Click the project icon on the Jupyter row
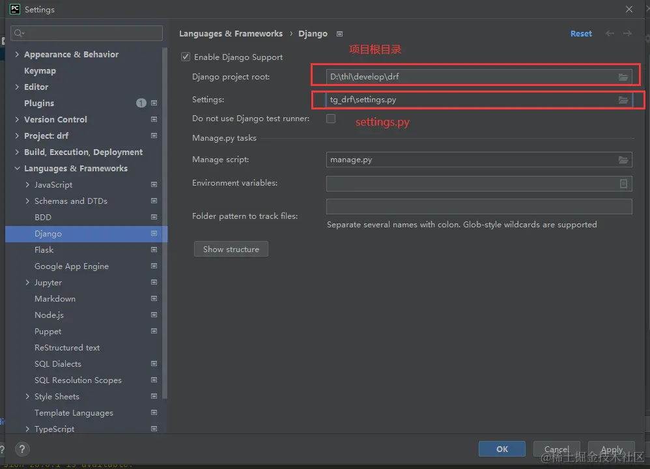Viewport: 650px width, 469px height. [x=154, y=283]
